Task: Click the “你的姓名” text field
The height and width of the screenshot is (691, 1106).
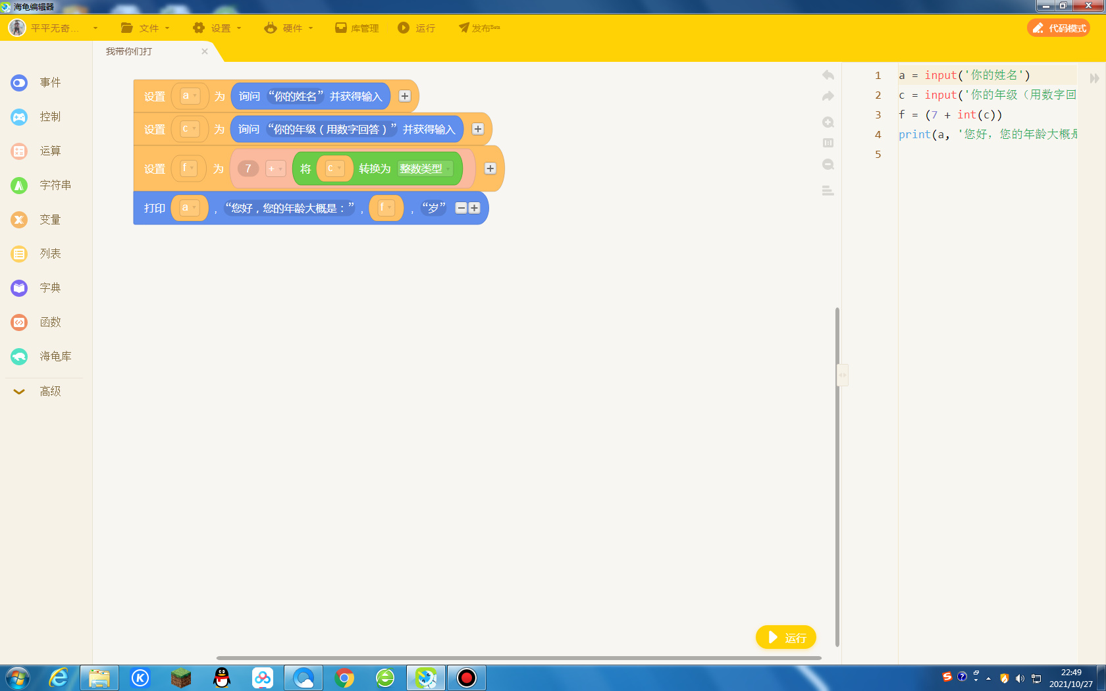Action: pos(296,96)
